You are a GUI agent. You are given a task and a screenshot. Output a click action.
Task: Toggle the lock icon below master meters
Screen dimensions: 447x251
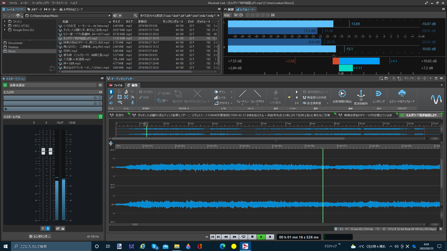coord(63,228)
